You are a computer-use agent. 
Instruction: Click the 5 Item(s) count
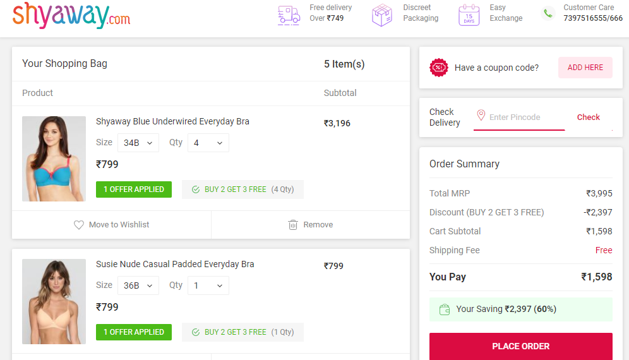[344, 64]
